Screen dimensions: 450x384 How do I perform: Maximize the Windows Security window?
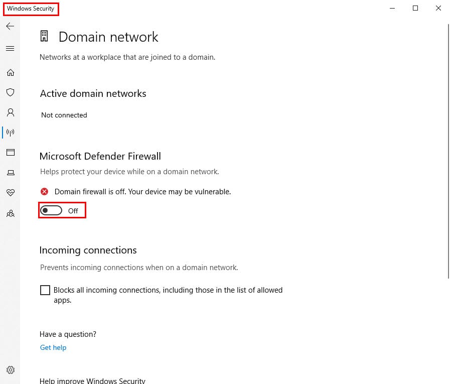[x=415, y=8]
